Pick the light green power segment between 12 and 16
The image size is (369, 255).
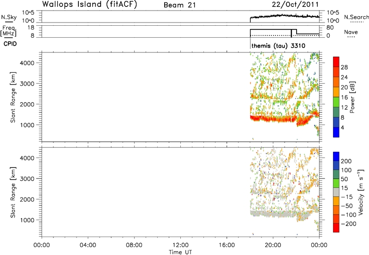click(x=336, y=102)
